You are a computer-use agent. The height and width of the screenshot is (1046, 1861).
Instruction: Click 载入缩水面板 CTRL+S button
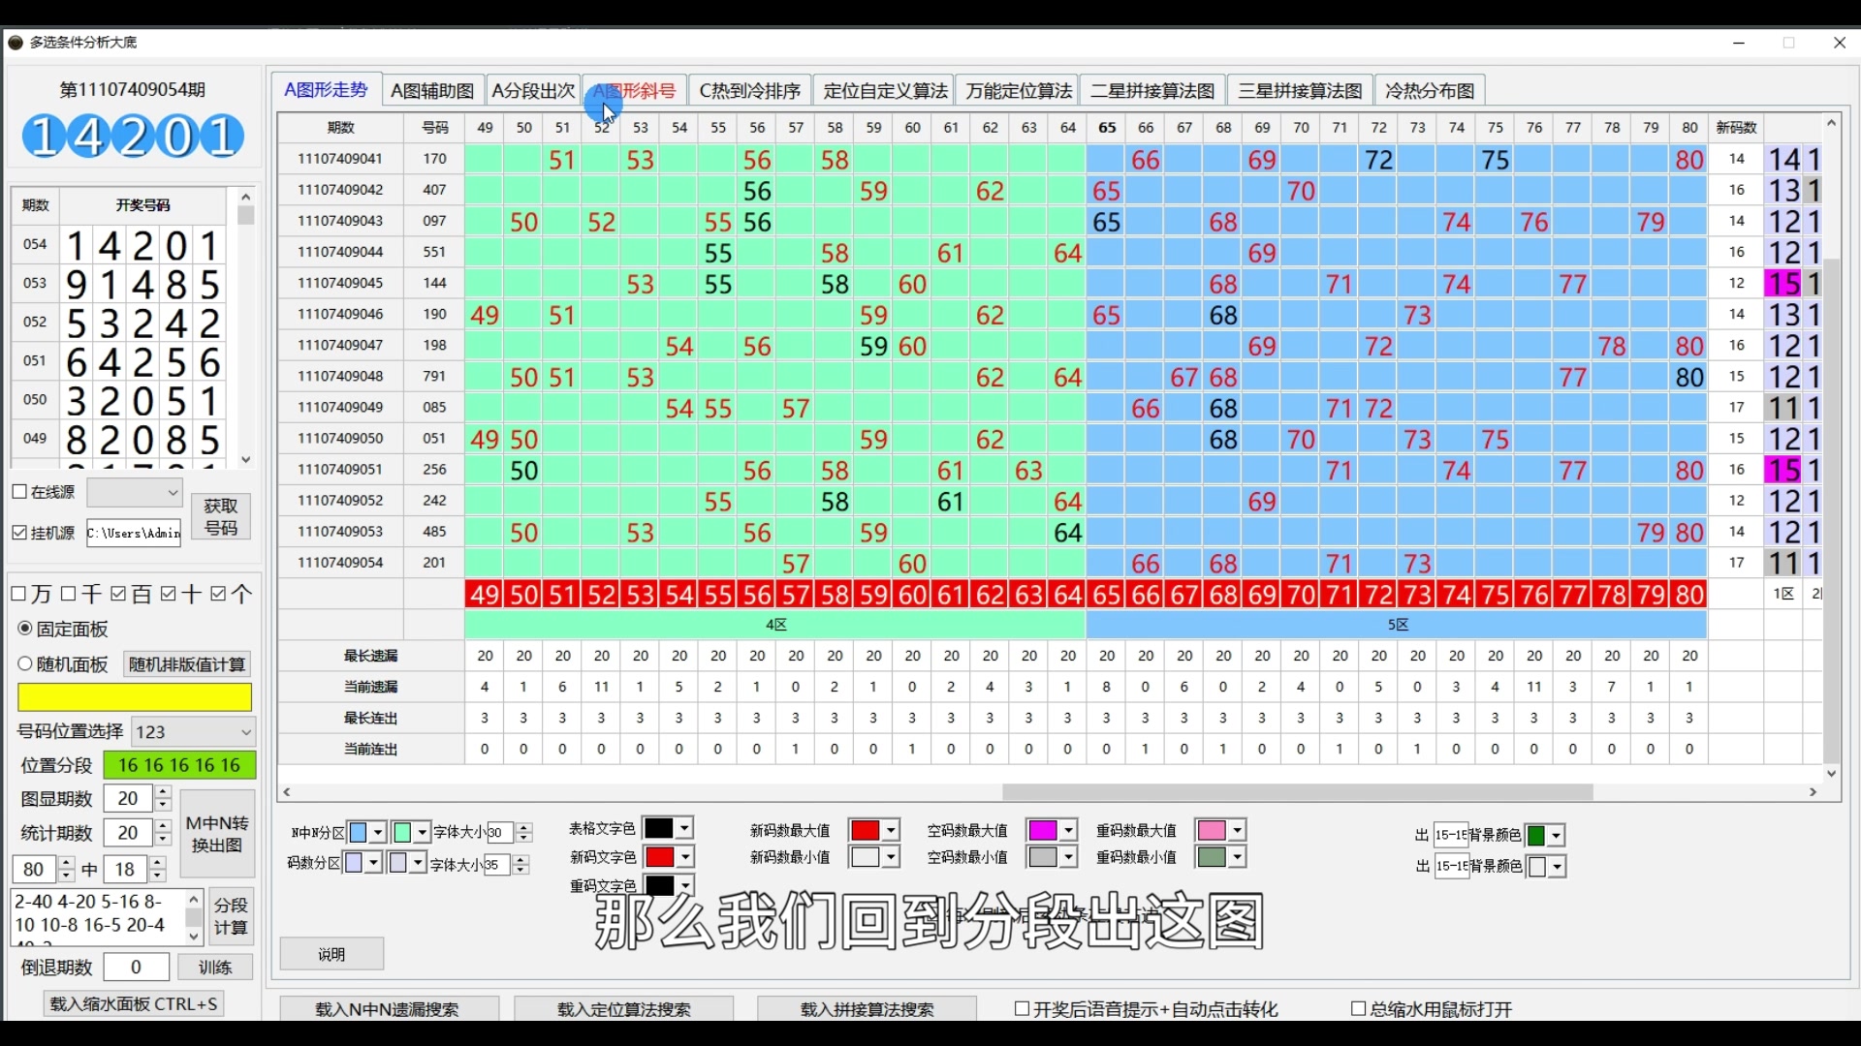click(134, 1004)
